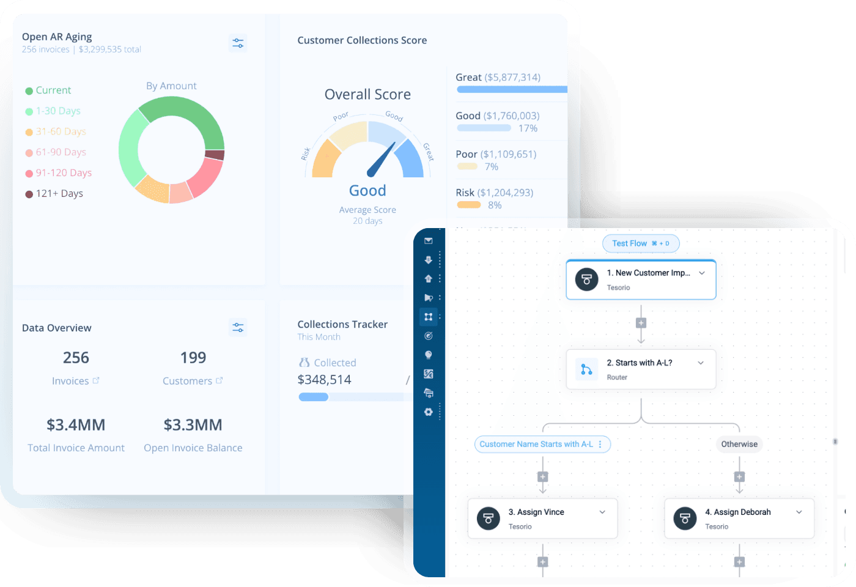Viewport: 856px width, 587px height.
Task: Expand the Starts with A-L? router chevron
Action: [x=701, y=363]
